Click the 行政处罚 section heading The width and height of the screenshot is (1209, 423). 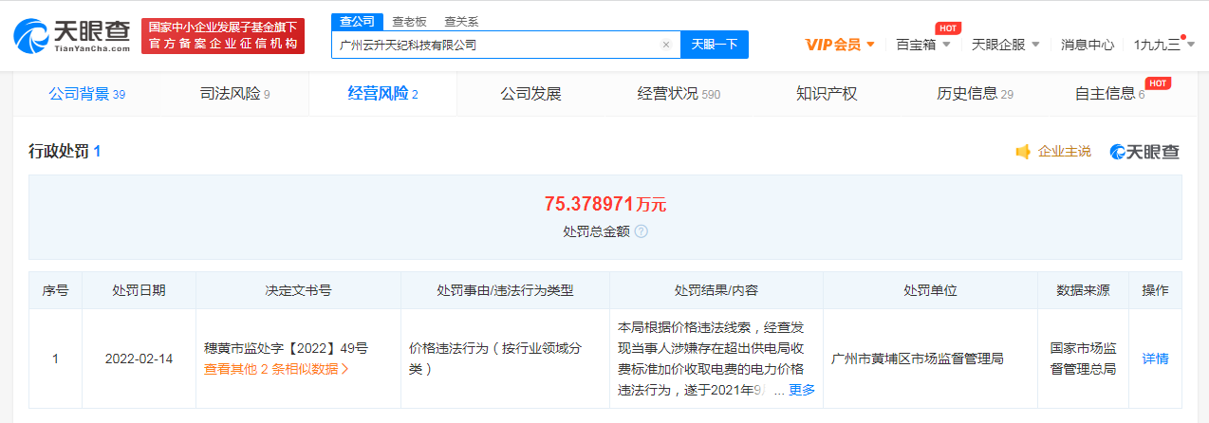(x=65, y=152)
